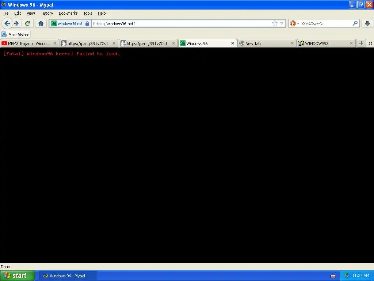Viewport: 374px width, 281px height.
Task: Click the on-screen keyboard tray icon
Action: pos(333,276)
